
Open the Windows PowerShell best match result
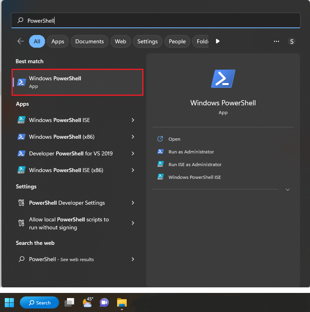(x=78, y=82)
